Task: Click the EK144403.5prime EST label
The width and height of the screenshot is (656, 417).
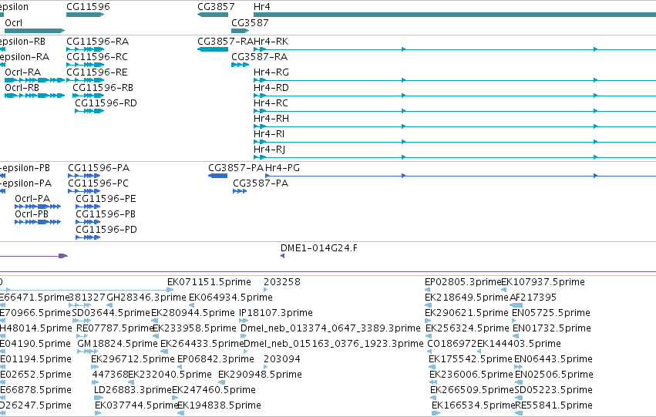Action: [519, 344]
